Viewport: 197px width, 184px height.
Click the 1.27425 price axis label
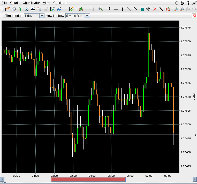186,166
